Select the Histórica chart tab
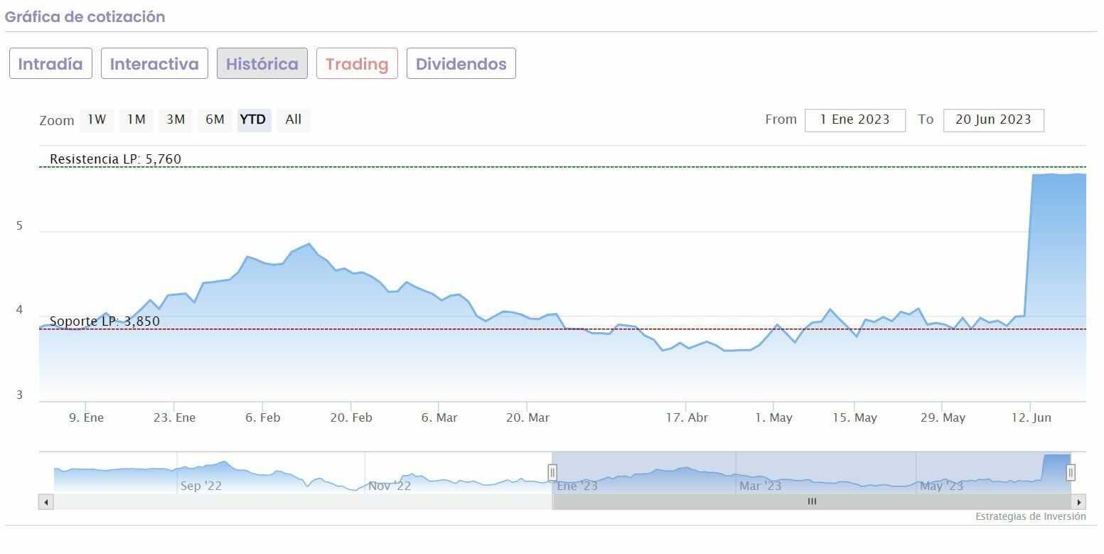This screenshot has height=554, width=1104. 262,64
